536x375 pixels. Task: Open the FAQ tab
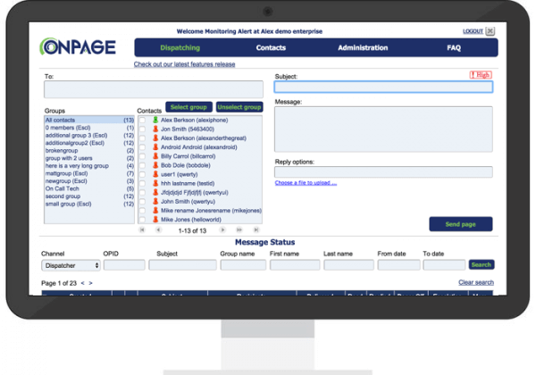click(x=454, y=48)
